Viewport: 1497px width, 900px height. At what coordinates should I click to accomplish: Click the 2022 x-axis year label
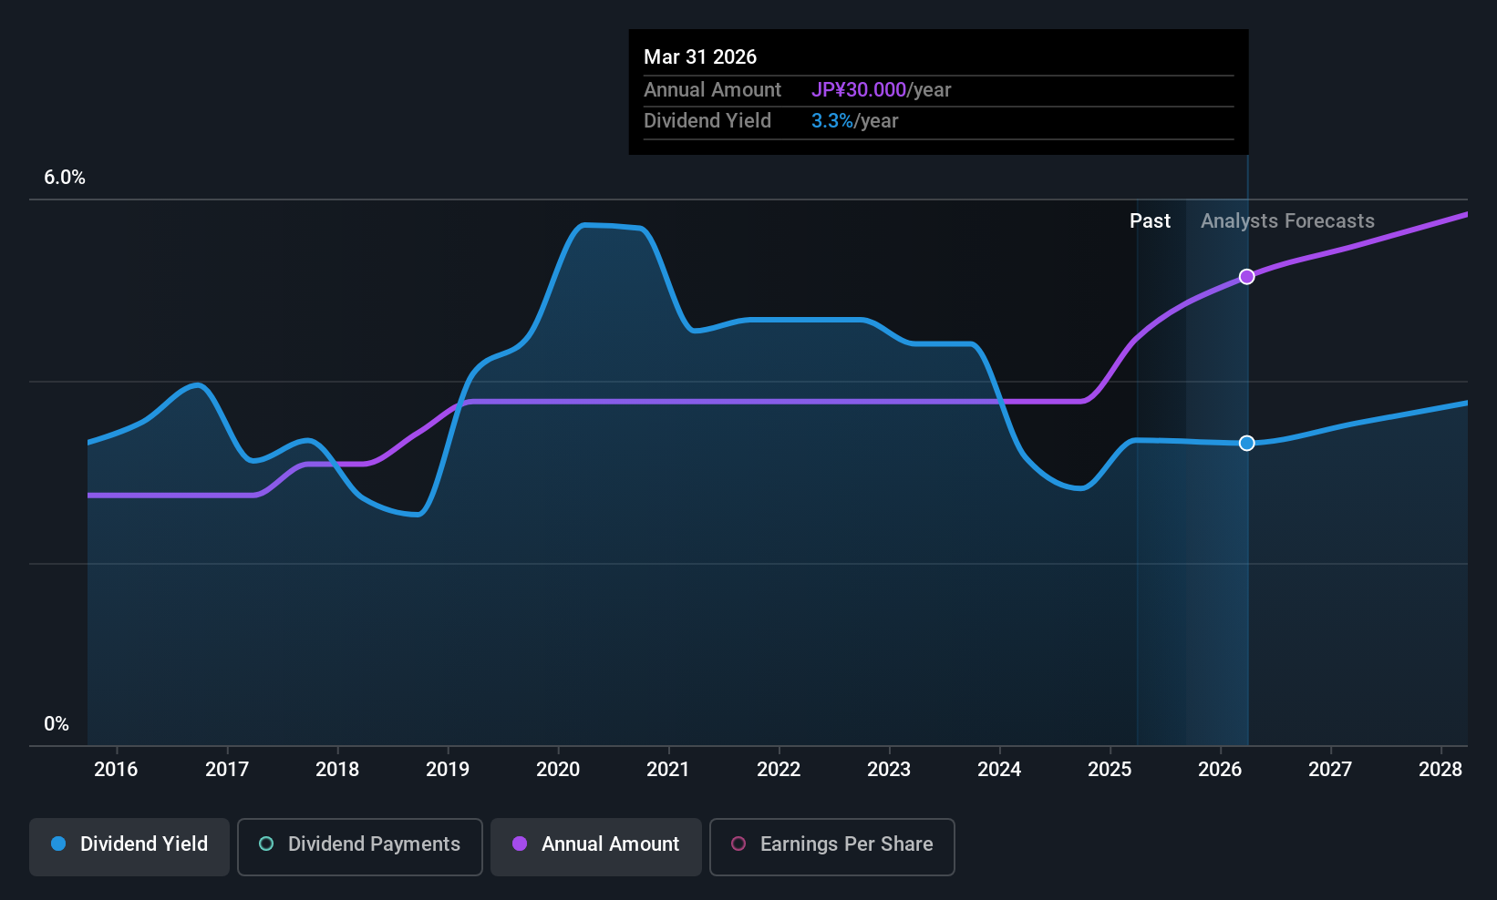(779, 769)
